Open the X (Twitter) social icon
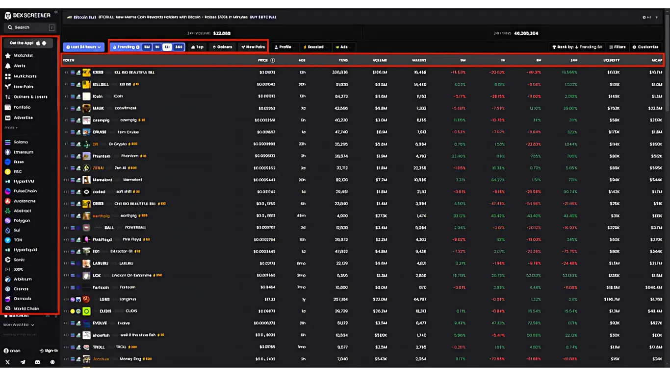Viewport: 670px width, 376px height. [x=7, y=362]
